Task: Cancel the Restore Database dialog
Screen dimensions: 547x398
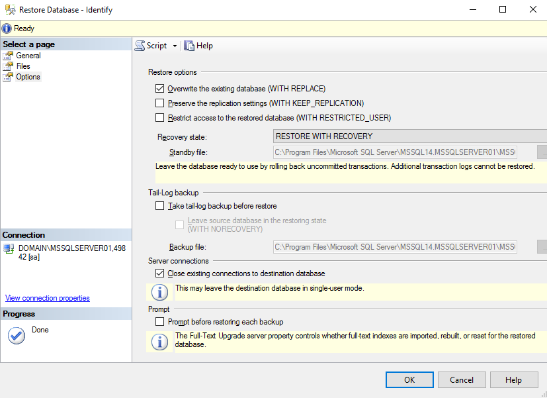Action: [x=462, y=380]
